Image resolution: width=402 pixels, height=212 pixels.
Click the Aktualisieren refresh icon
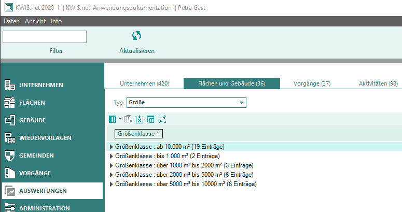coord(137,36)
